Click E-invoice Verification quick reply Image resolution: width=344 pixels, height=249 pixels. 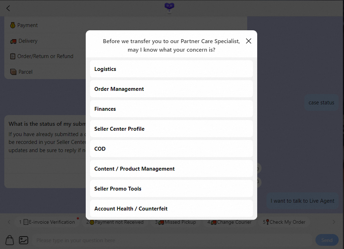coord(48,222)
